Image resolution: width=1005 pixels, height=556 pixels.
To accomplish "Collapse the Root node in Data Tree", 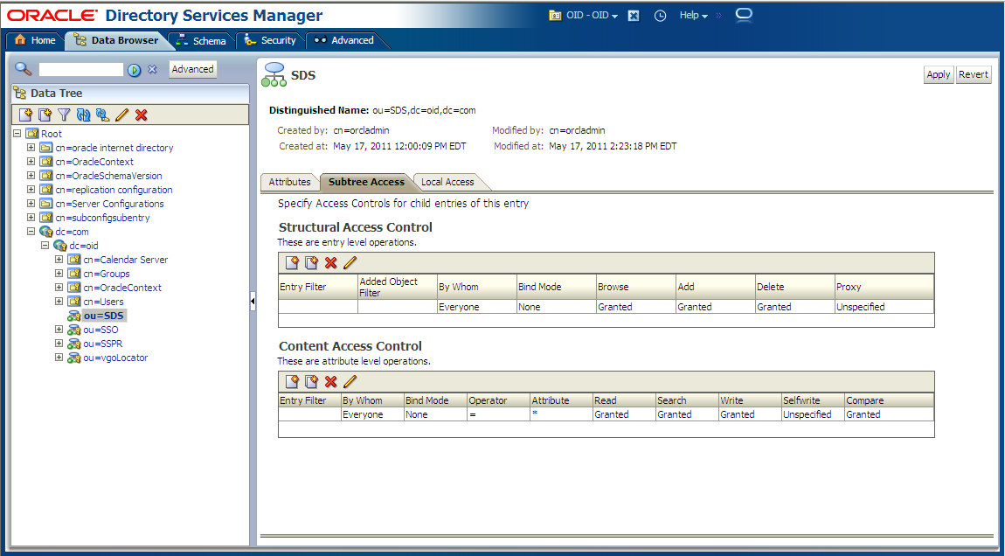I will coord(17,134).
